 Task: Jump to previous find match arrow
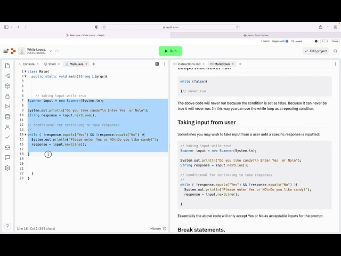click(322, 41)
